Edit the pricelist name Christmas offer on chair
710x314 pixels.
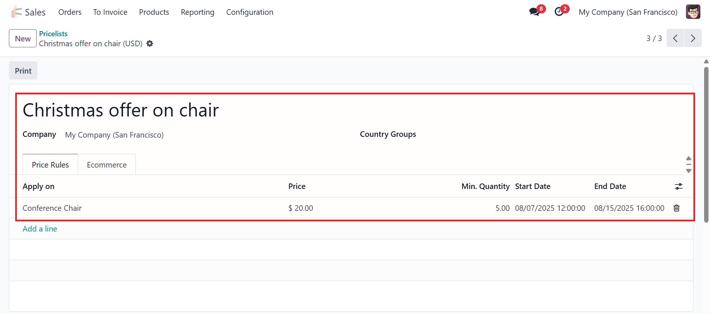121,110
